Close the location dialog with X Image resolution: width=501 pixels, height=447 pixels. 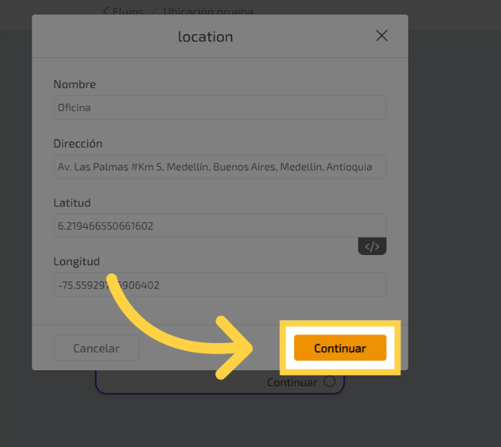[381, 36]
